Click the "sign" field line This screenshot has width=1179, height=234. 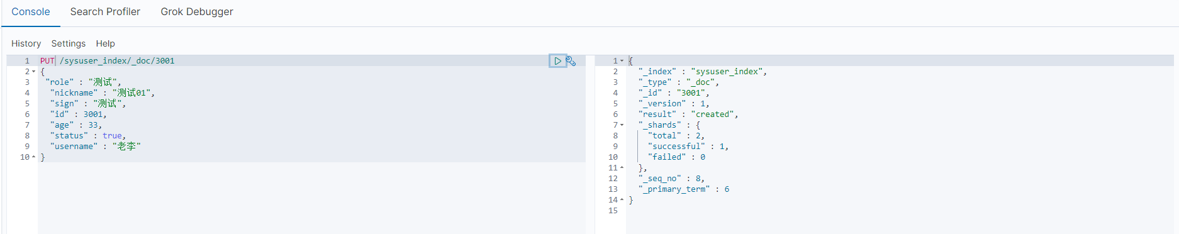pos(88,104)
